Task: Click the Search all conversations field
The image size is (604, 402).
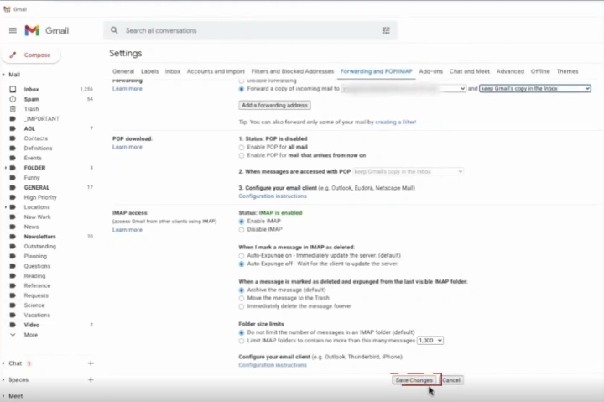Action: coord(250,30)
